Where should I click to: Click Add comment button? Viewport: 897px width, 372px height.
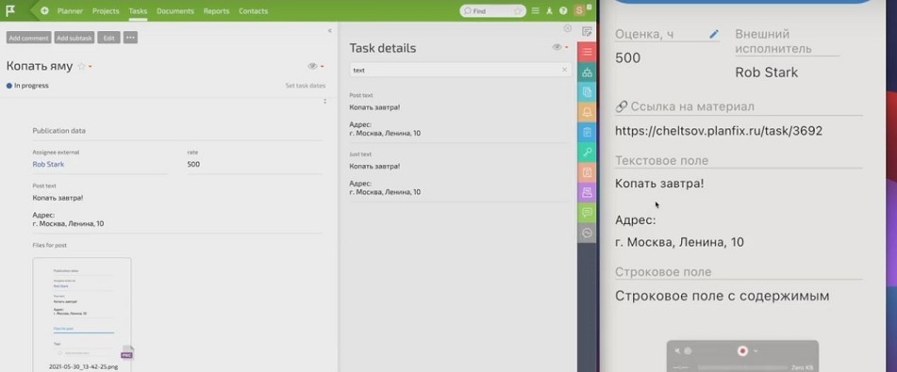click(28, 39)
